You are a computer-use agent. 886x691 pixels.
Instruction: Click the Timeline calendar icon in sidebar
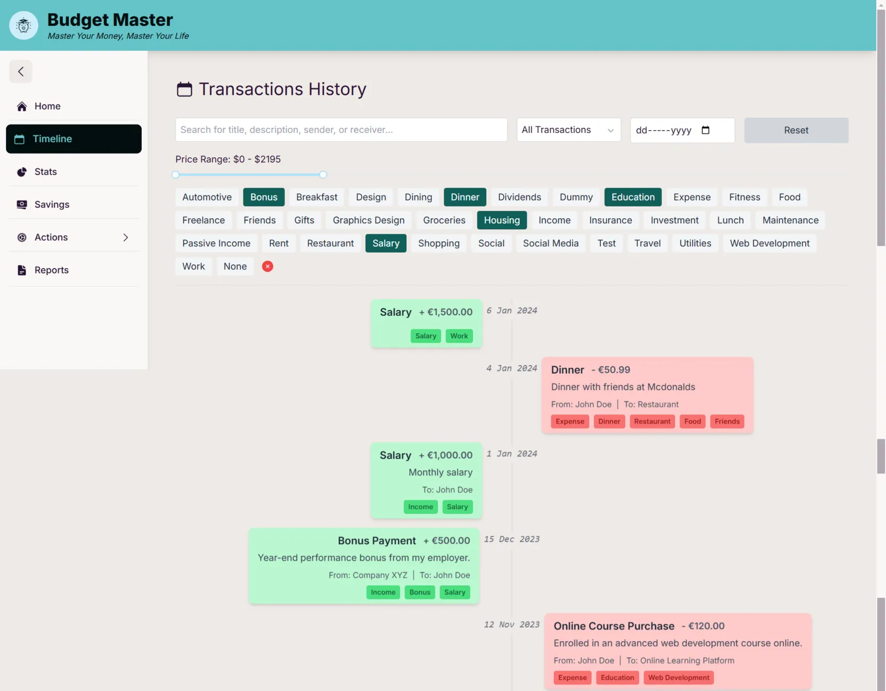click(19, 139)
